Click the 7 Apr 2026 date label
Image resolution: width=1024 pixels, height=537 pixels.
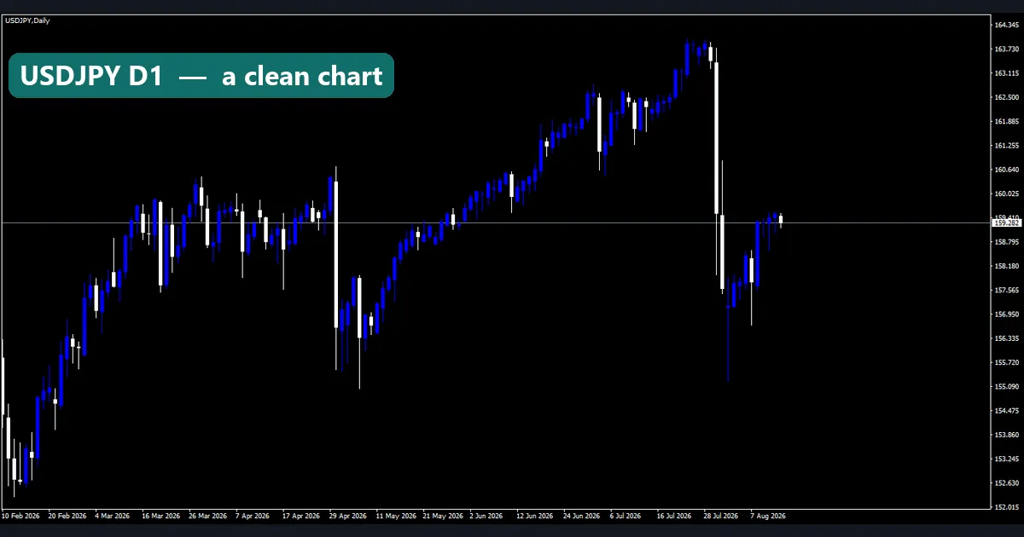click(254, 516)
